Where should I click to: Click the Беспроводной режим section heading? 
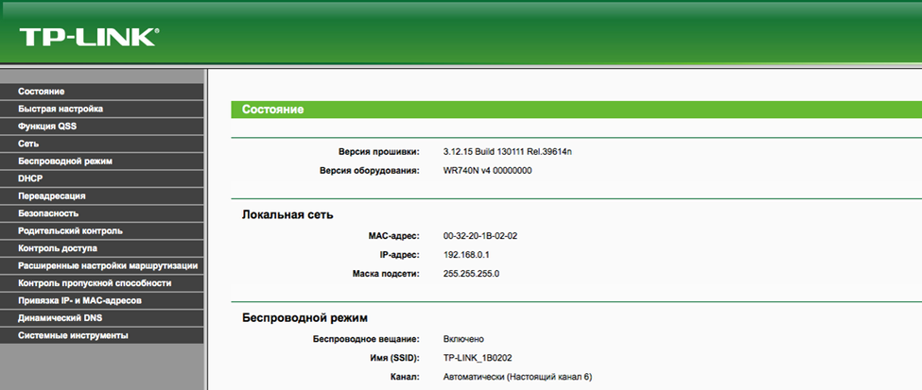[x=304, y=318]
